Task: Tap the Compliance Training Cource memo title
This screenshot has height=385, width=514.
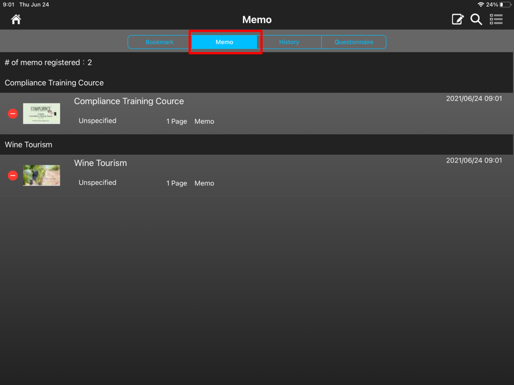Action: point(129,101)
